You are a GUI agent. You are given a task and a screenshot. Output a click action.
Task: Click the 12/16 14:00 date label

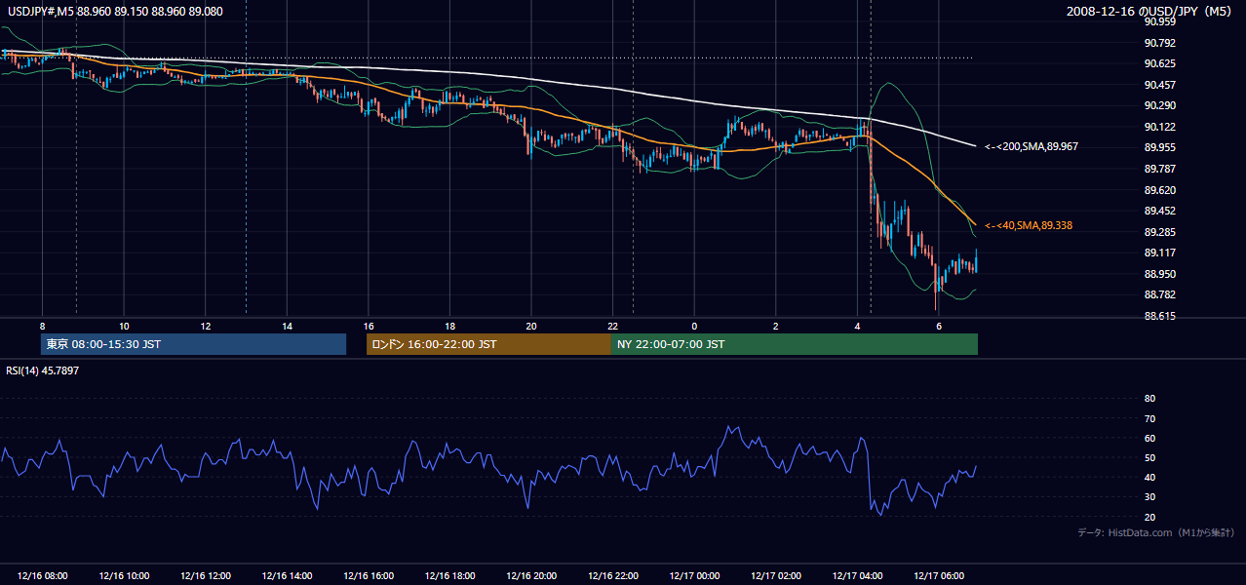(x=287, y=576)
